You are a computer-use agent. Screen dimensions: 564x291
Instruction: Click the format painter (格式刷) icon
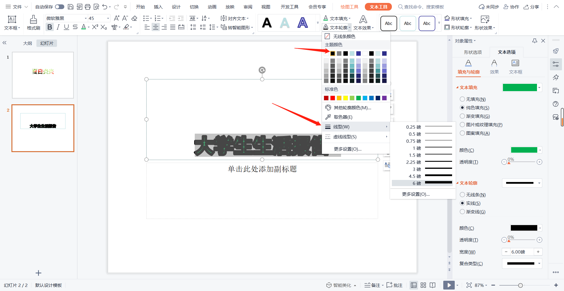click(33, 23)
